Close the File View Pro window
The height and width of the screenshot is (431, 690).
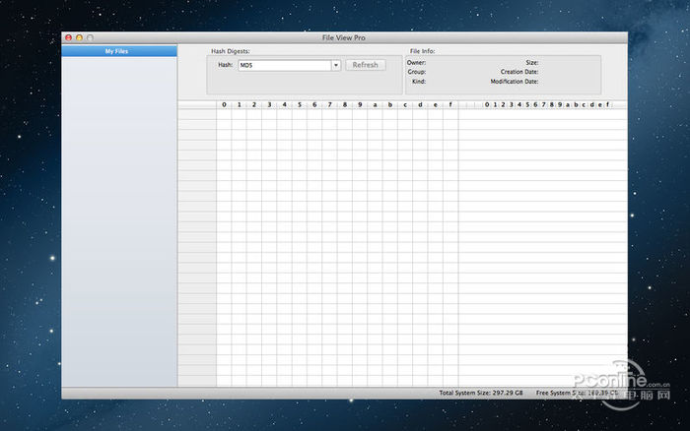pyautogui.click(x=69, y=37)
